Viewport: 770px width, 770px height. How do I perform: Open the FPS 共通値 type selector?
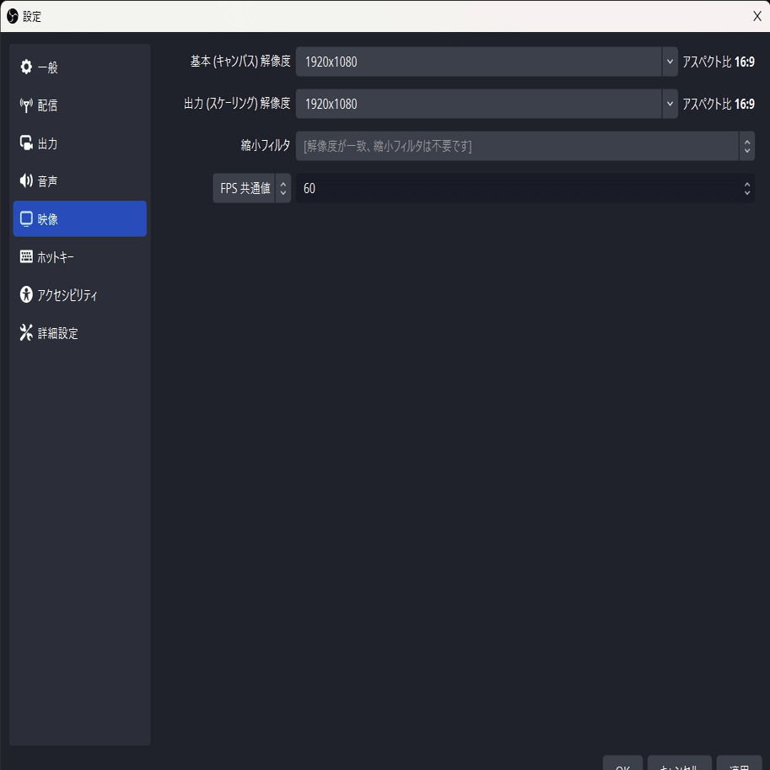point(252,188)
